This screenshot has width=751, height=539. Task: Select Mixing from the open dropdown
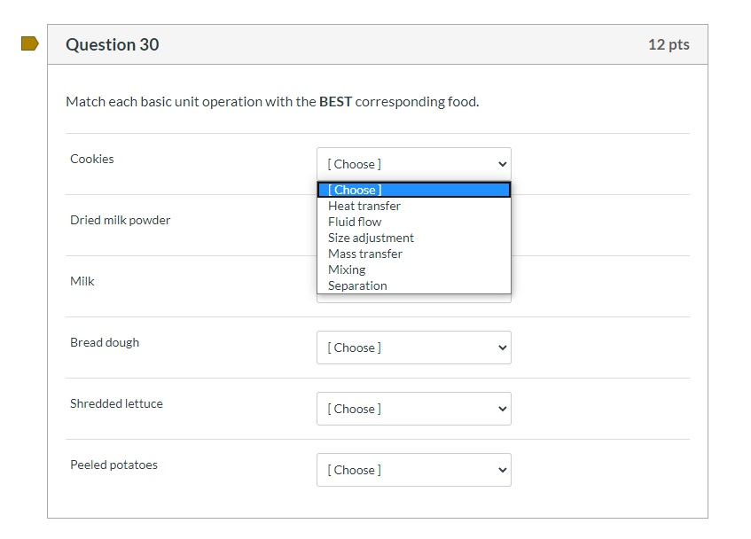345,269
